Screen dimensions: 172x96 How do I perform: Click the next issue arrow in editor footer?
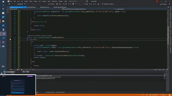[x=29, y=70]
